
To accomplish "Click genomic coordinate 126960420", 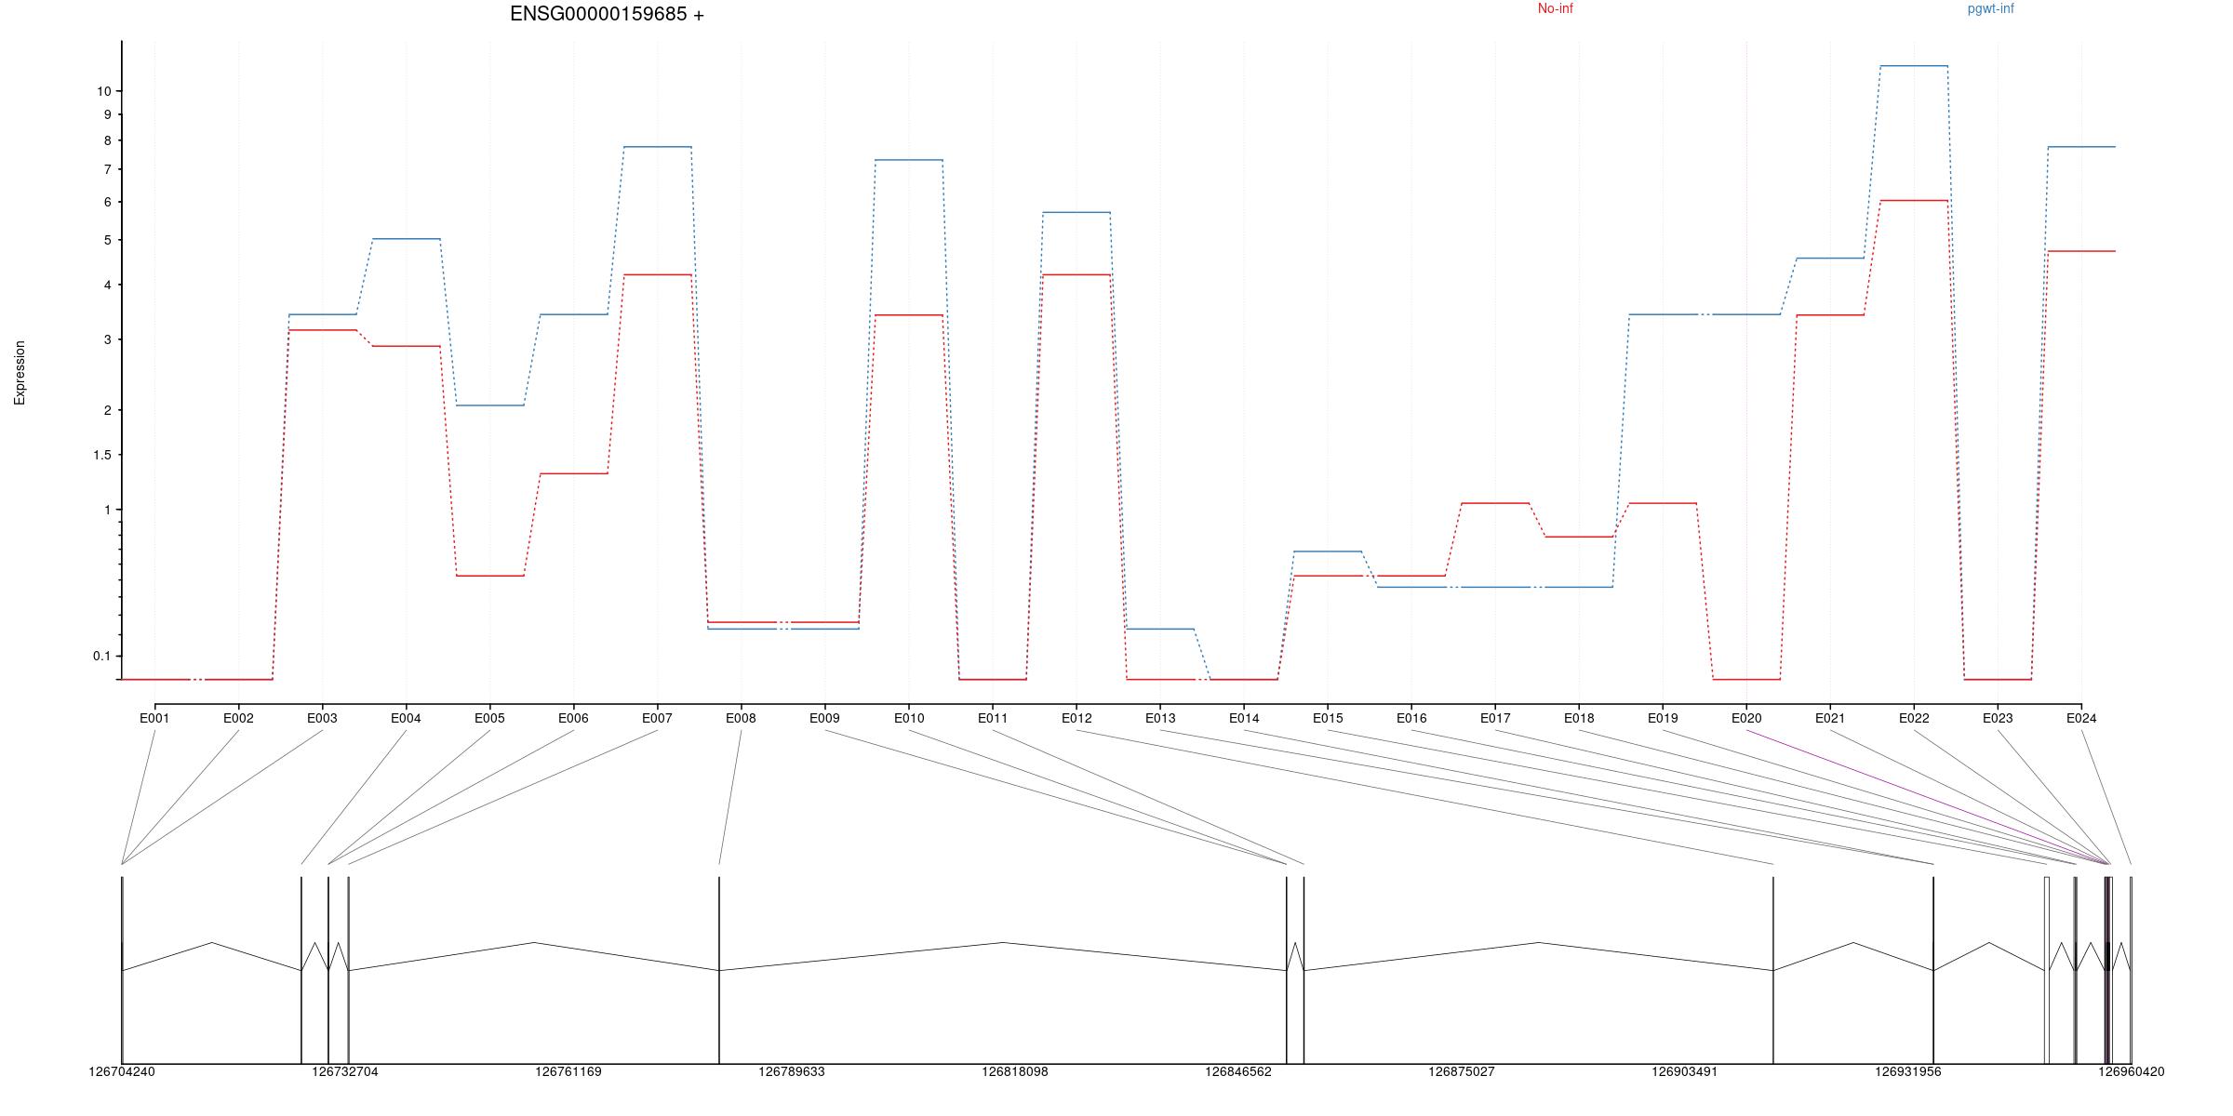I will pyautogui.click(x=2132, y=1071).
